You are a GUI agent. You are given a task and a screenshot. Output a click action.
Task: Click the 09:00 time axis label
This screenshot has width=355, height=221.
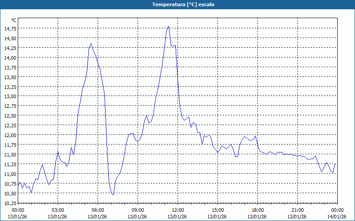(x=138, y=210)
